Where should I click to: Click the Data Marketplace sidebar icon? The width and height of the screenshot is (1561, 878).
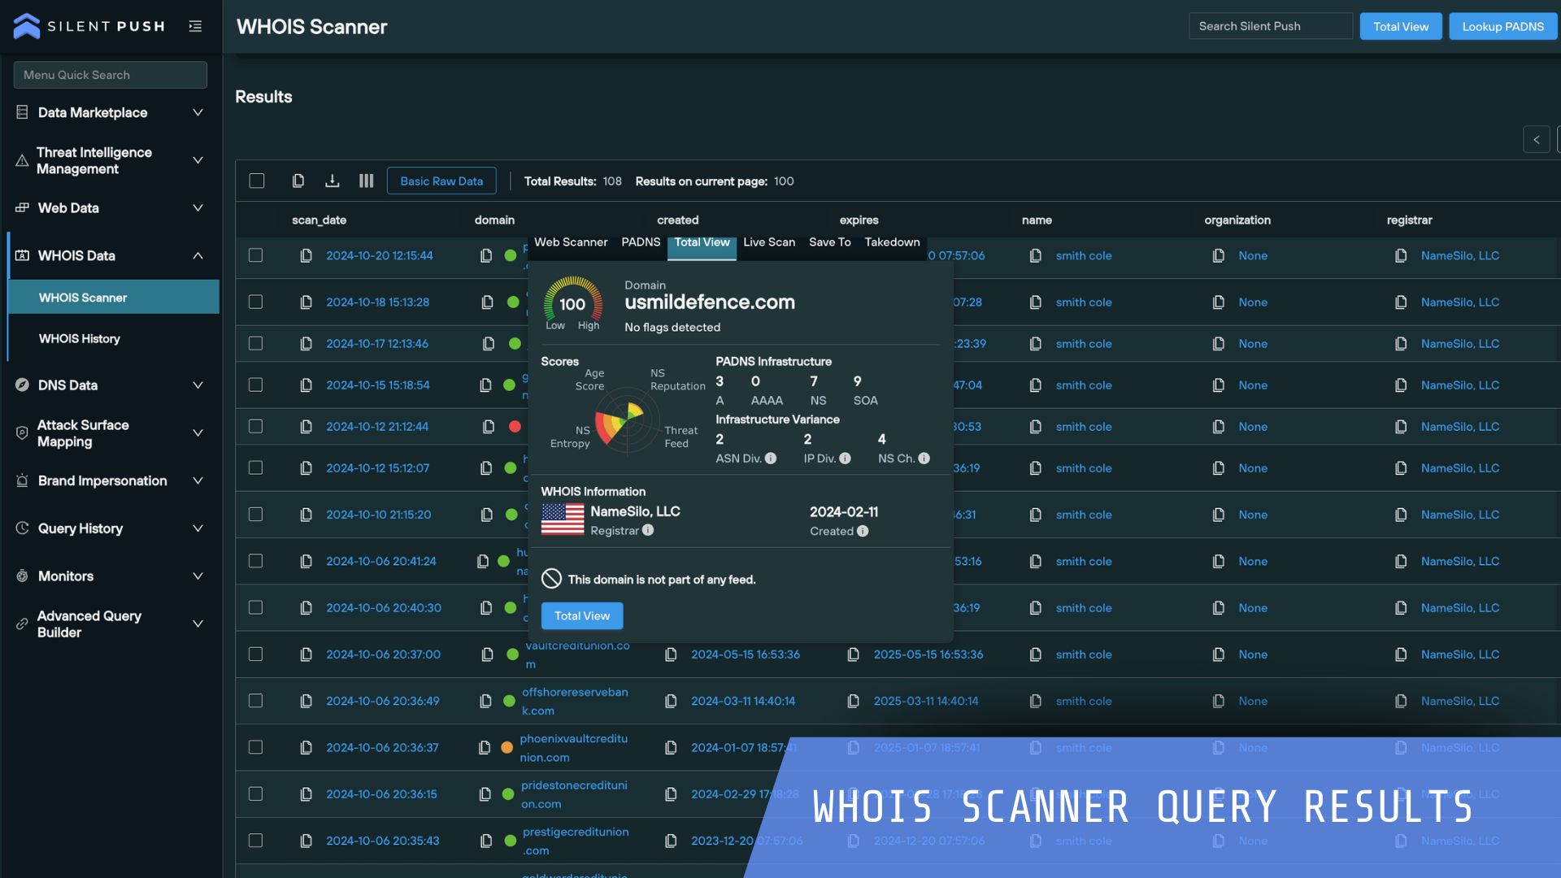[x=22, y=112]
